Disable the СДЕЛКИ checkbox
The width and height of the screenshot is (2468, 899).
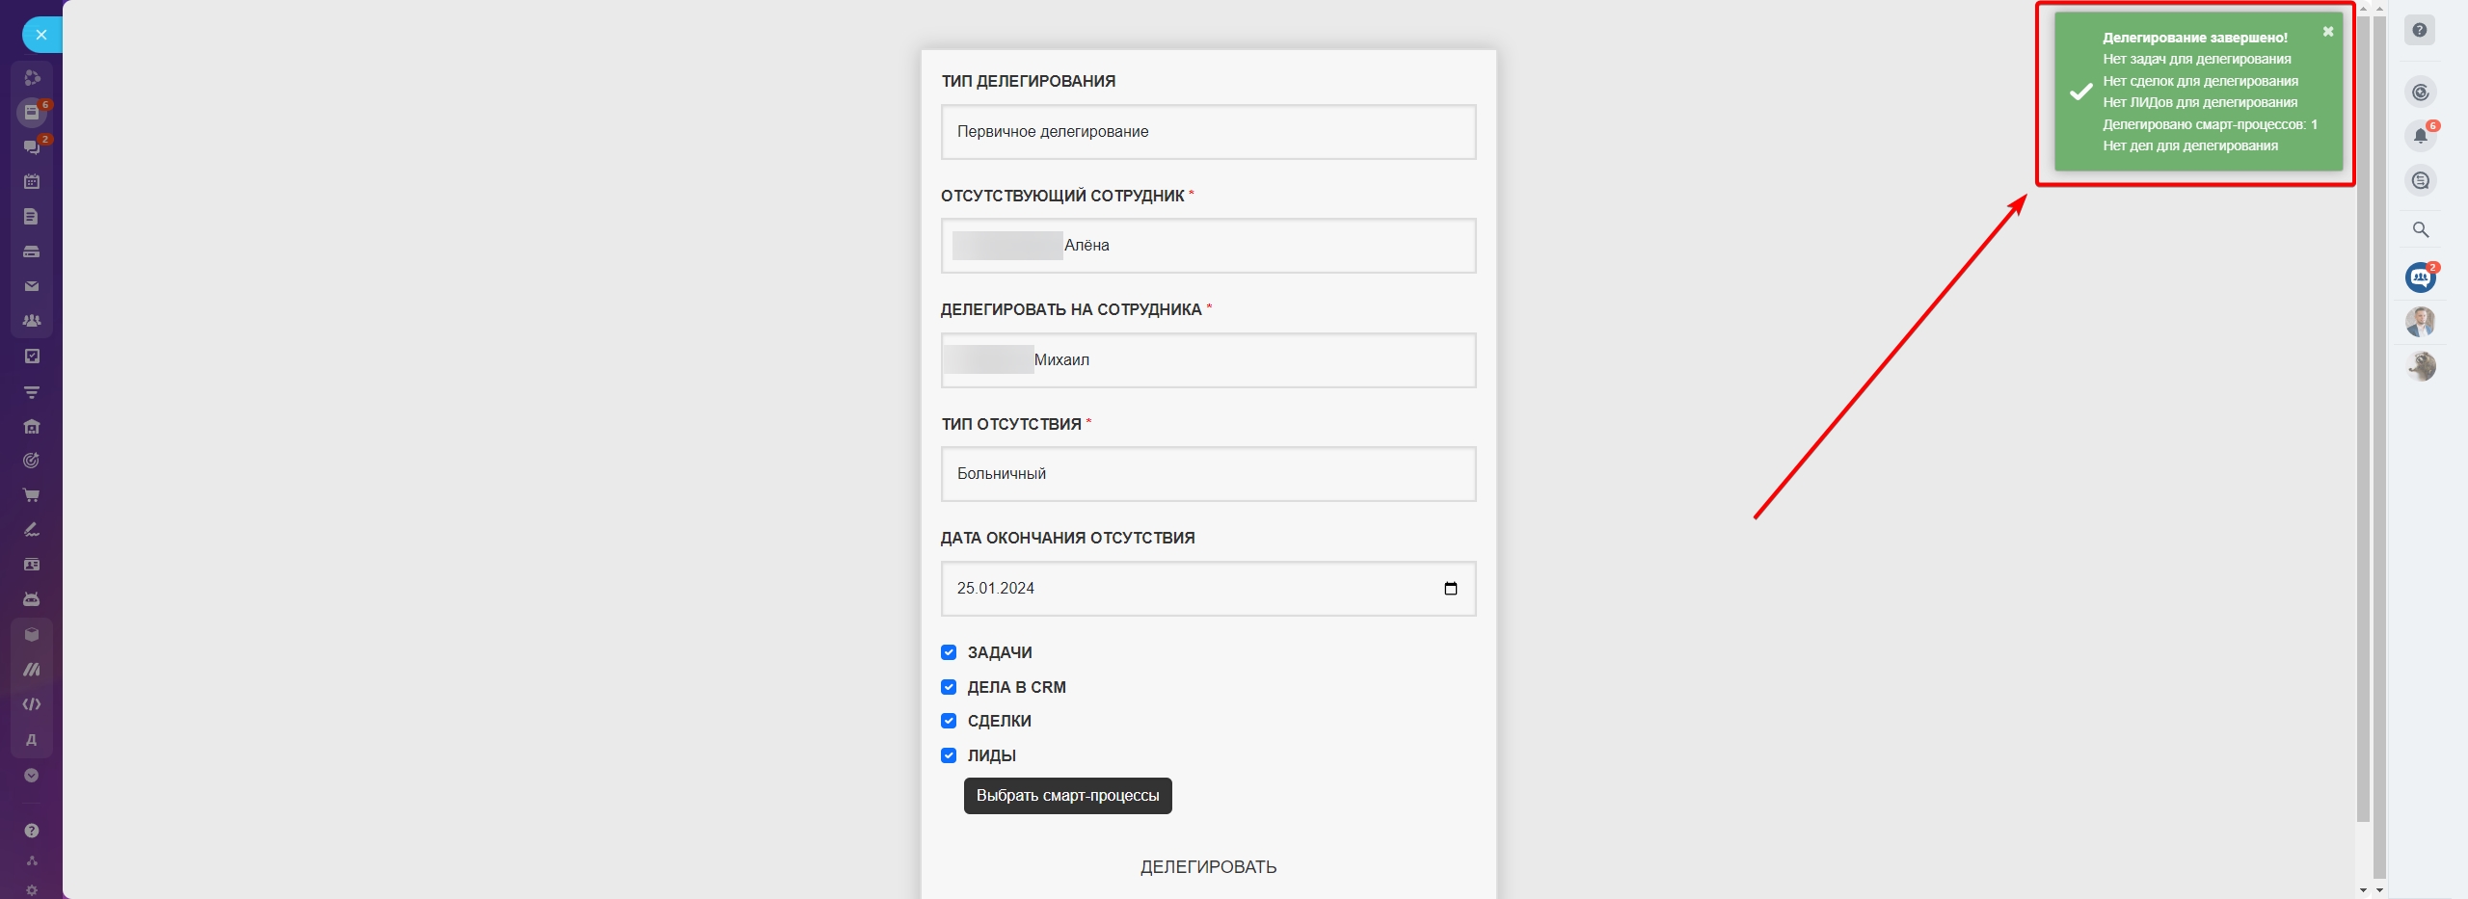(x=949, y=721)
